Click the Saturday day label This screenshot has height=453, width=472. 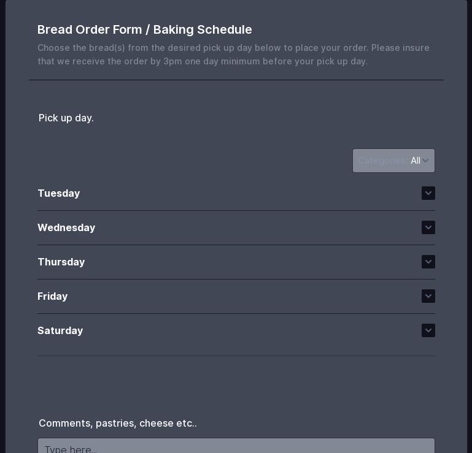click(60, 330)
